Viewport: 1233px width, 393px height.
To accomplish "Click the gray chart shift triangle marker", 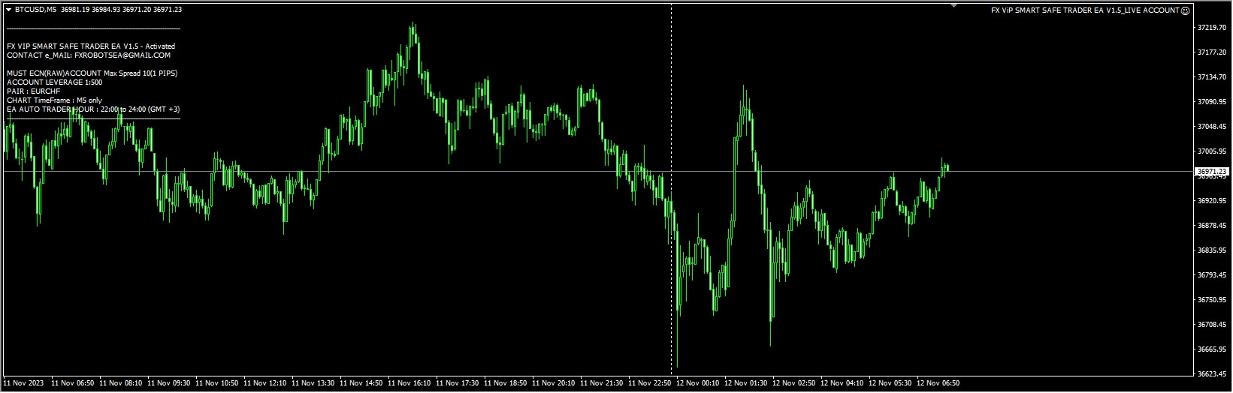I will click(x=953, y=5).
